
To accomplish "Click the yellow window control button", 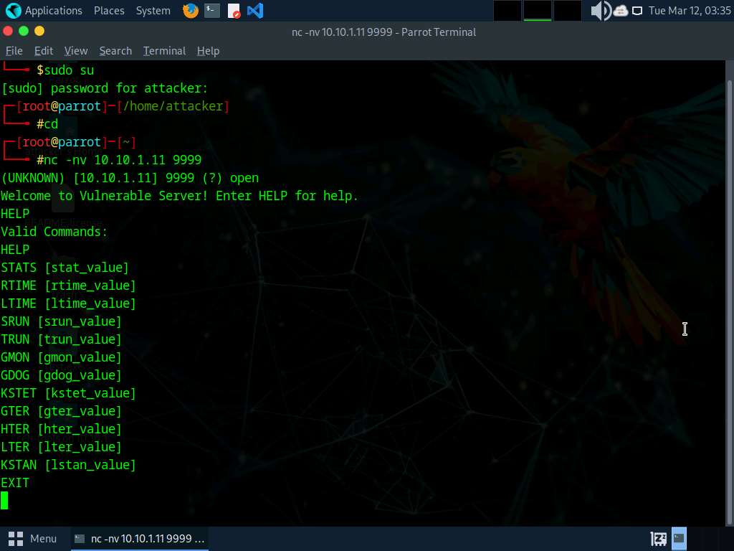I will (39, 31).
